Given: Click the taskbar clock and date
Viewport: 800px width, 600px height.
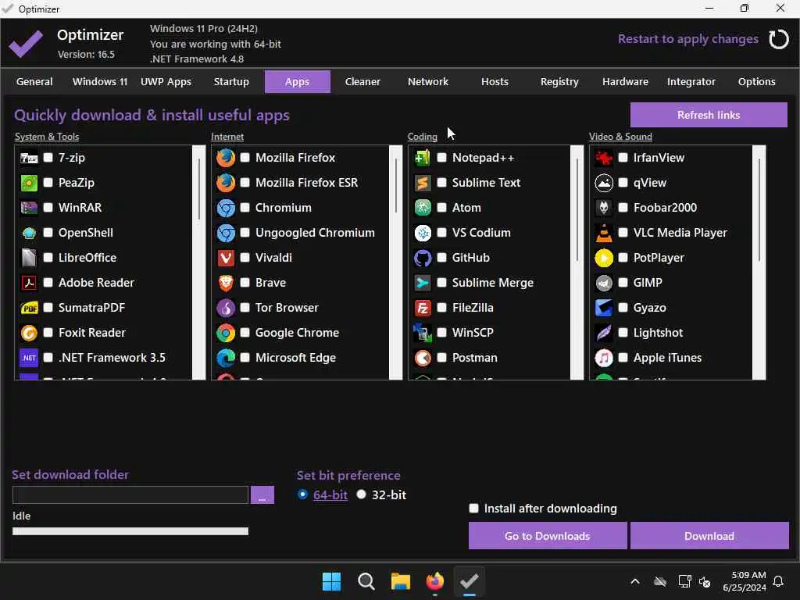Looking at the screenshot, I should tap(745, 581).
